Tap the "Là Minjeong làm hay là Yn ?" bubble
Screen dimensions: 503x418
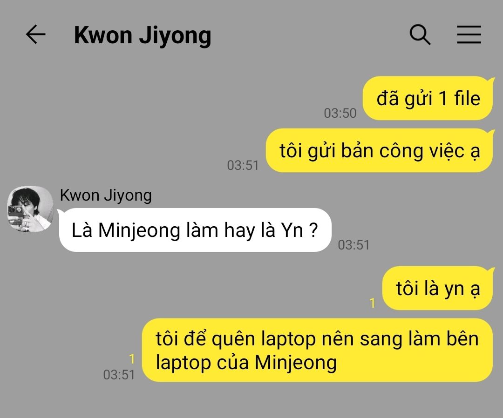195,230
